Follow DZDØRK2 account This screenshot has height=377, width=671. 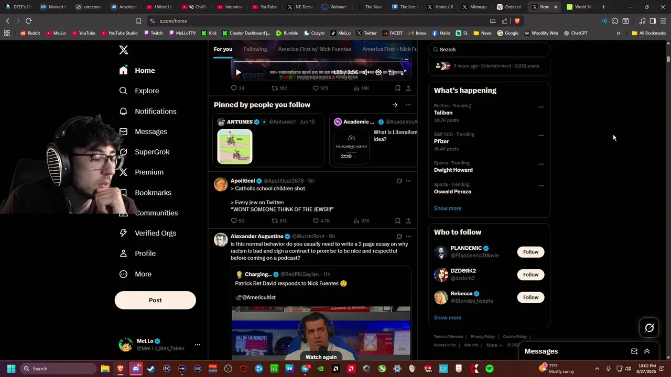coord(531,274)
